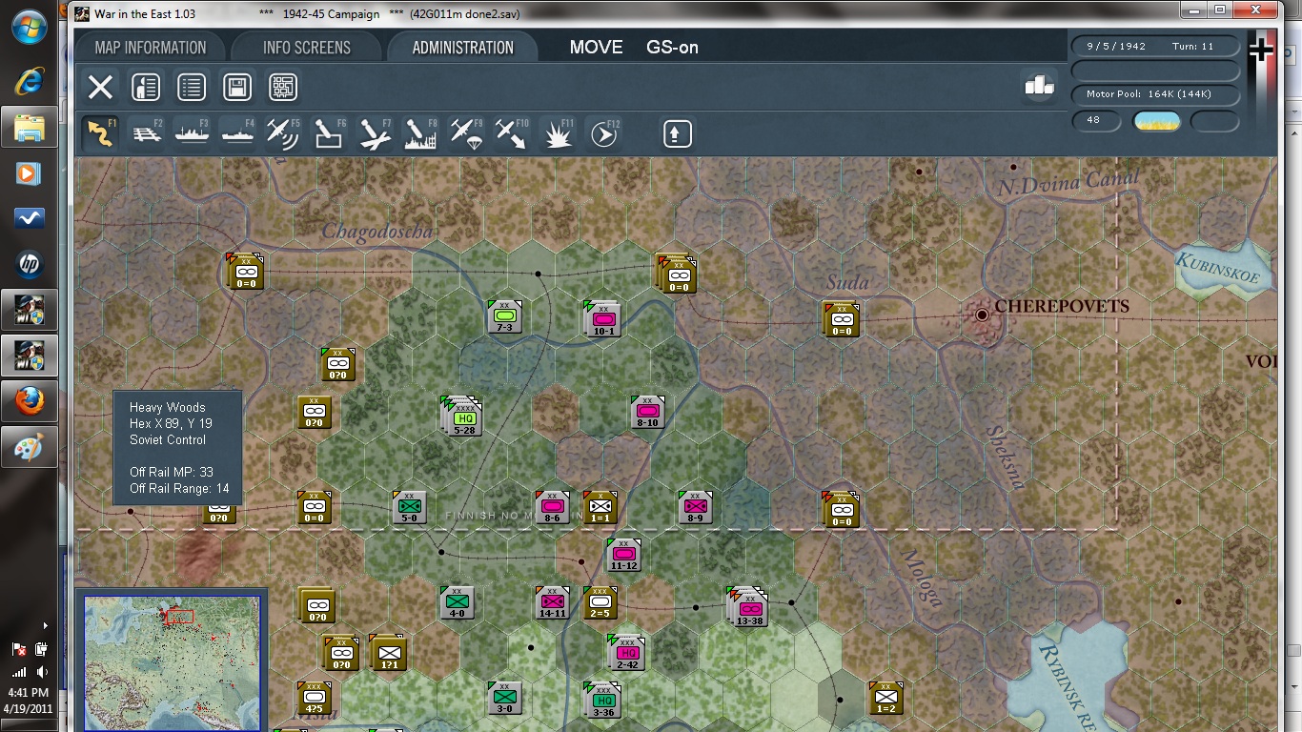Image resolution: width=1302 pixels, height=732 pixels.
Task: Select the 11-12 unit counter
Action: click(x=623, y=555)
